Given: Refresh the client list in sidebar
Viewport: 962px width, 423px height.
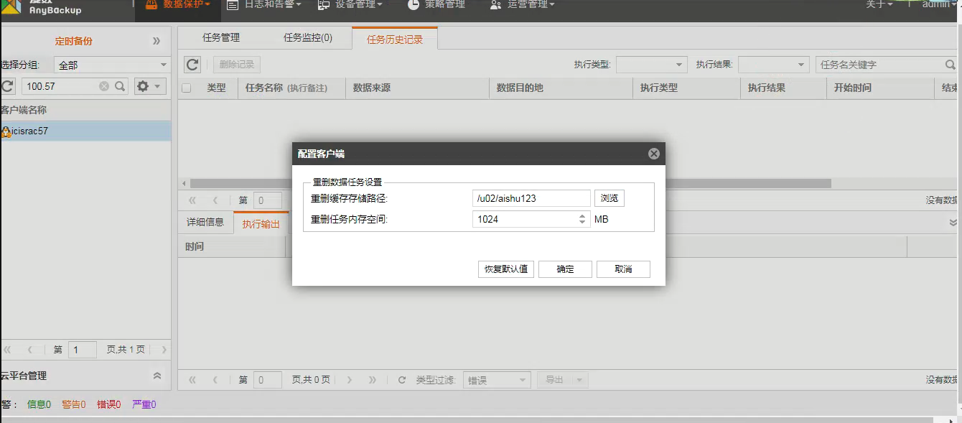Looking at the screenshot, I should click(7, 86).
